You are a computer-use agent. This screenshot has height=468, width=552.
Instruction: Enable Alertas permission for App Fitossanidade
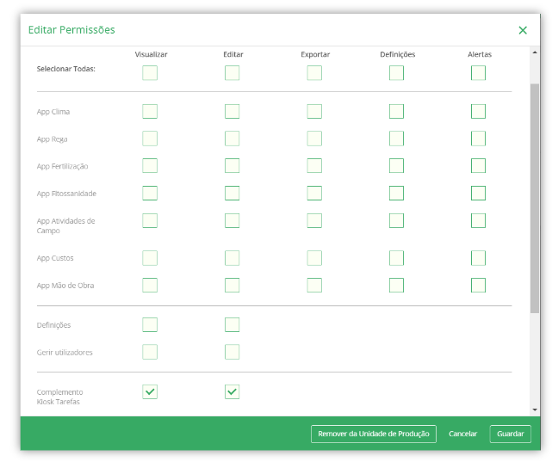pyautogui.click(x=478, y=193)
